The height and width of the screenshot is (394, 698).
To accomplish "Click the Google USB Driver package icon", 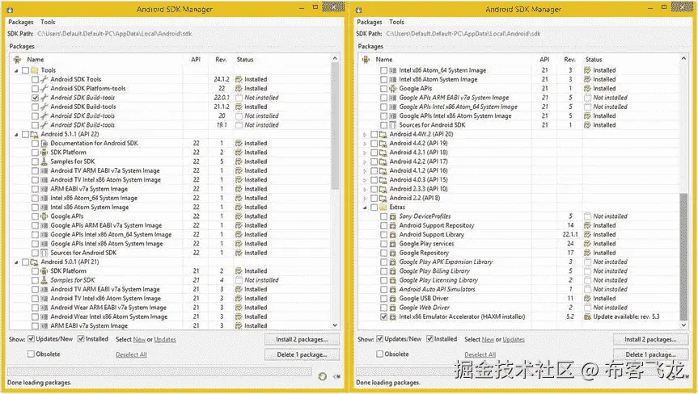I will (392, 299).
